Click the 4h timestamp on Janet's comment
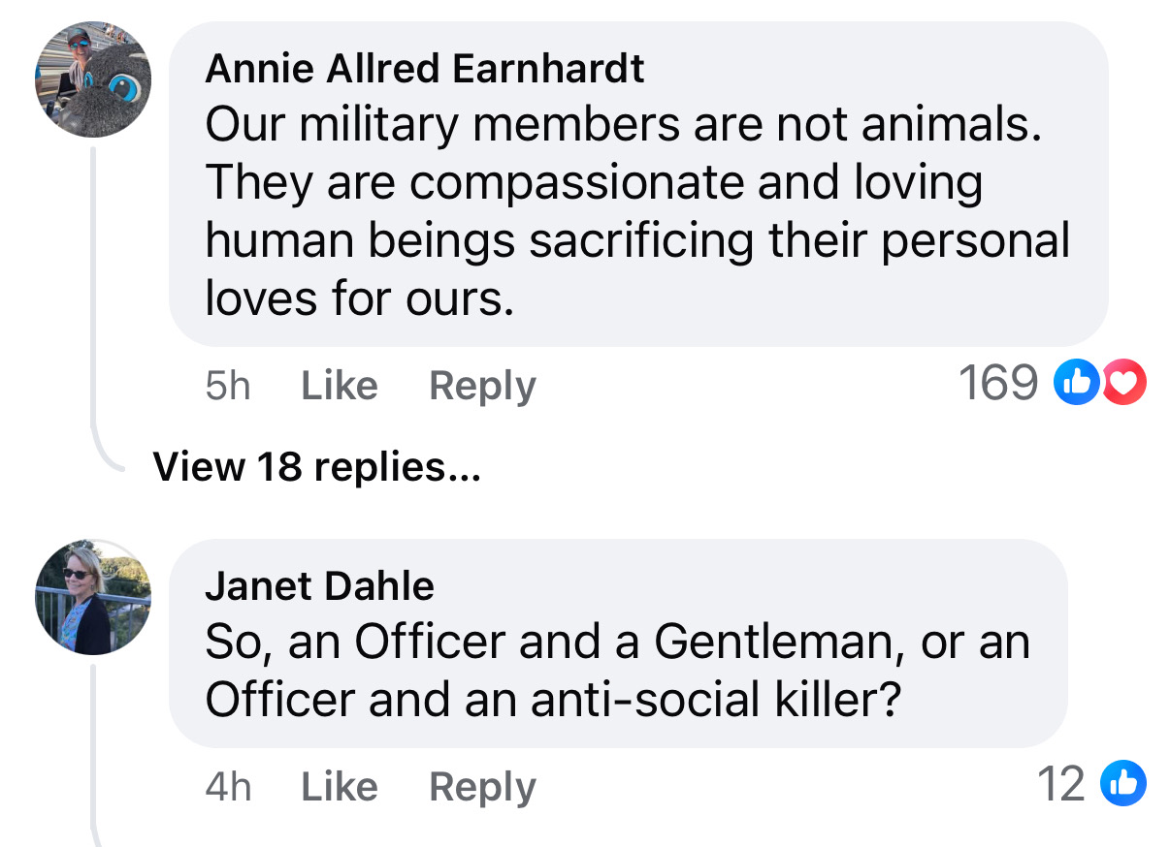This screenshot has width=1170, height=847. (228, 786)
